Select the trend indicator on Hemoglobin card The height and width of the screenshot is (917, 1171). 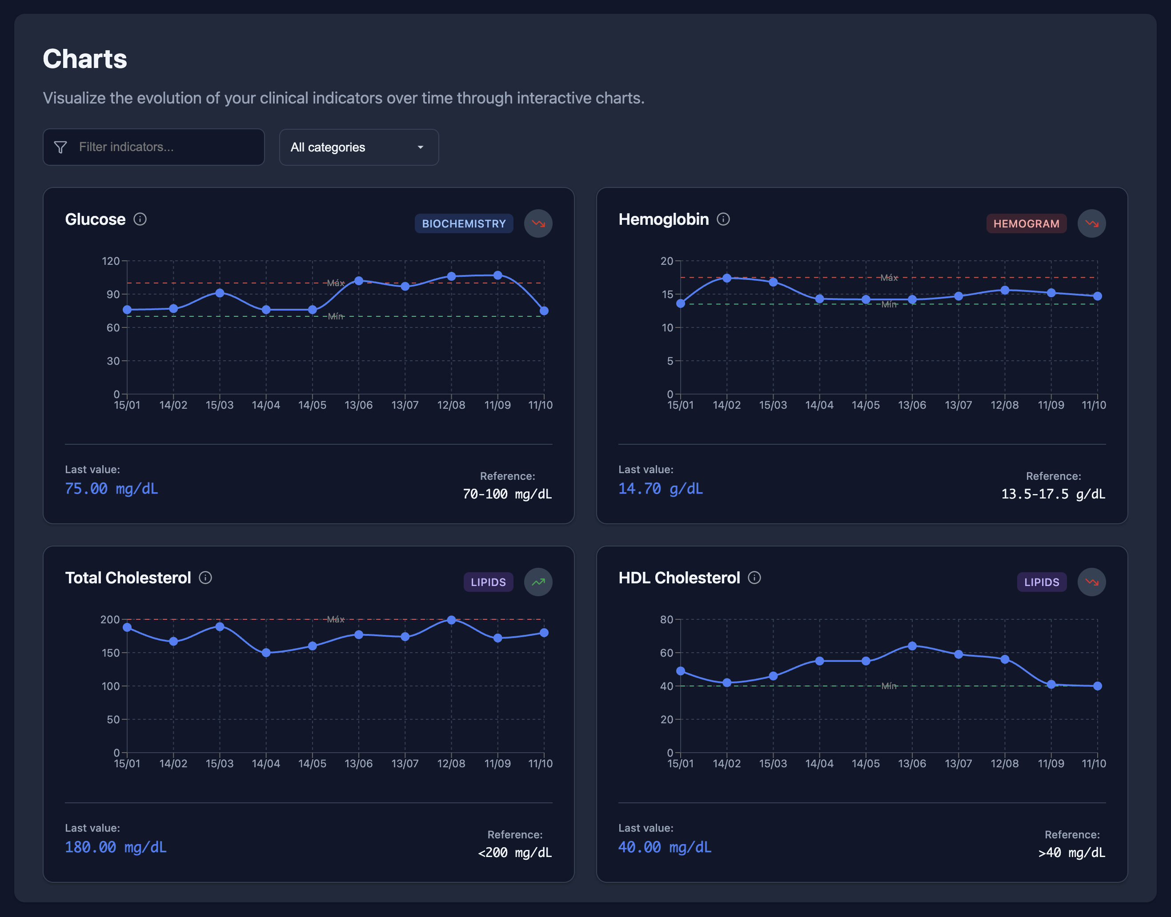click(x=1091, y=224)
